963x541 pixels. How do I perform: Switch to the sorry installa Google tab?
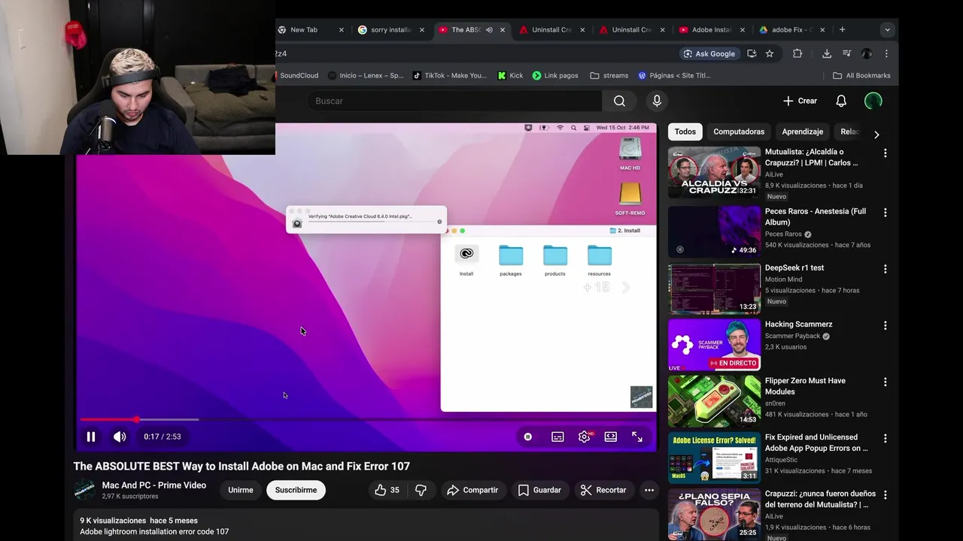coord(391,30)
